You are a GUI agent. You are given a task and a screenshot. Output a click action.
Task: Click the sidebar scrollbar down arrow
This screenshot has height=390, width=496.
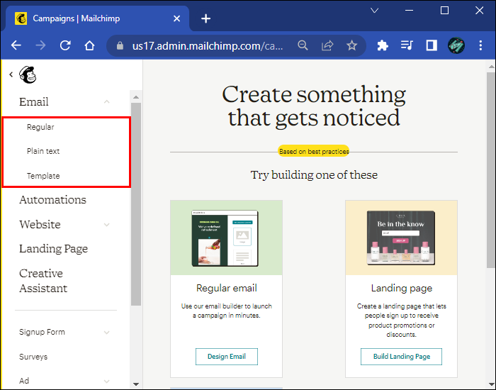pos(136,384)
